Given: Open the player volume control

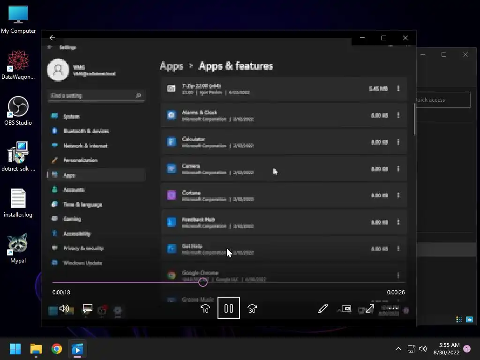Looking at the screenshot, I should coord(64,308).
